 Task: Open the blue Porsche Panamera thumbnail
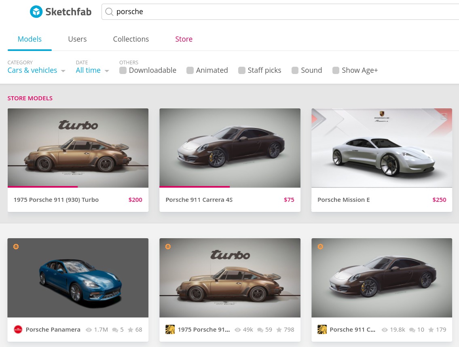(78, 277)
